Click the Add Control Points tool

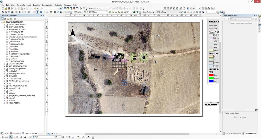pos(182,12)
